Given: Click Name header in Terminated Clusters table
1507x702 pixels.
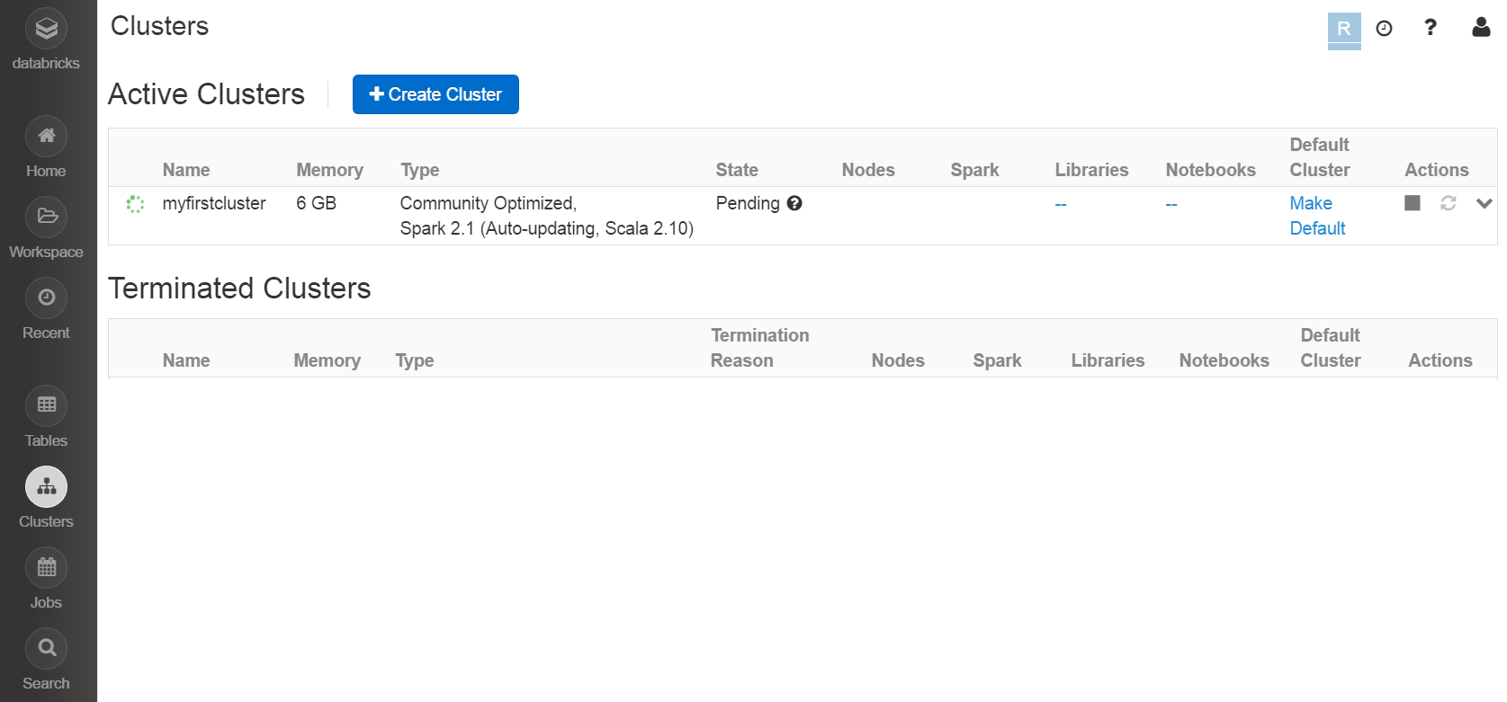Looking at the screenshot, I should [x=186, y=360].
